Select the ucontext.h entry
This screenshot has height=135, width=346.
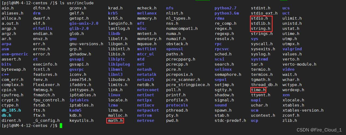pyautogui.click(x=263, y=115)
